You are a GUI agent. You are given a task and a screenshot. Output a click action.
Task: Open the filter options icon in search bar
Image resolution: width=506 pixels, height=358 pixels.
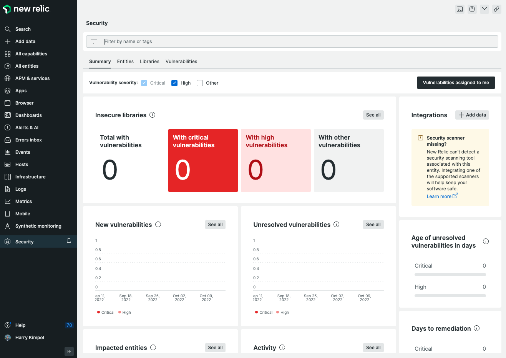[x=94, y=41]
